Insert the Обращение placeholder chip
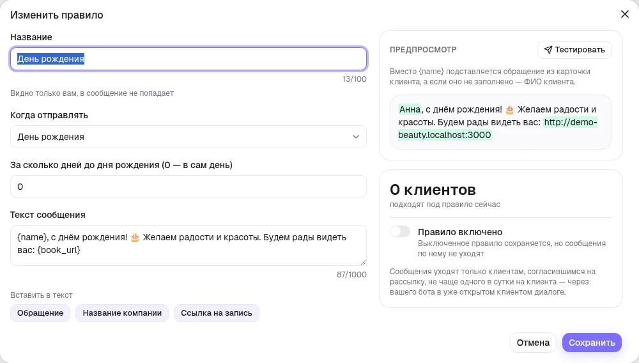 [x=40, y=313]
